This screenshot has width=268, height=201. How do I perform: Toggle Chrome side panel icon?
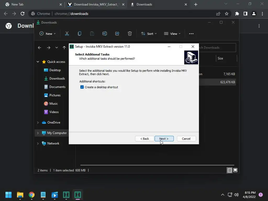[245, 14]
